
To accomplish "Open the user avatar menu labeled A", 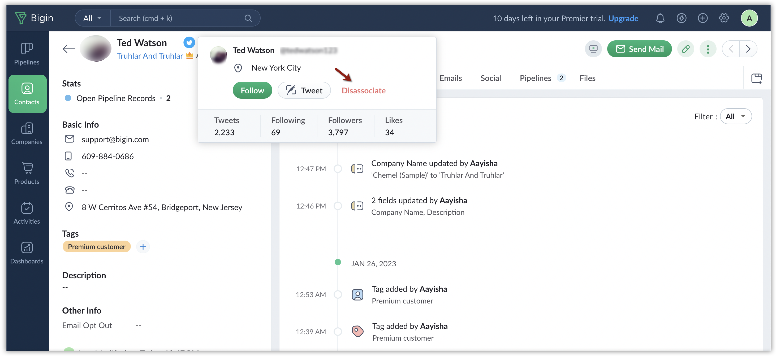I will [749, 18].
